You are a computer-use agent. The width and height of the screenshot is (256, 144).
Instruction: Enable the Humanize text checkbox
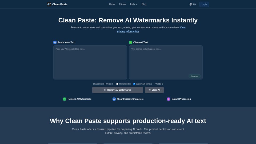click(x=117, y=84)
